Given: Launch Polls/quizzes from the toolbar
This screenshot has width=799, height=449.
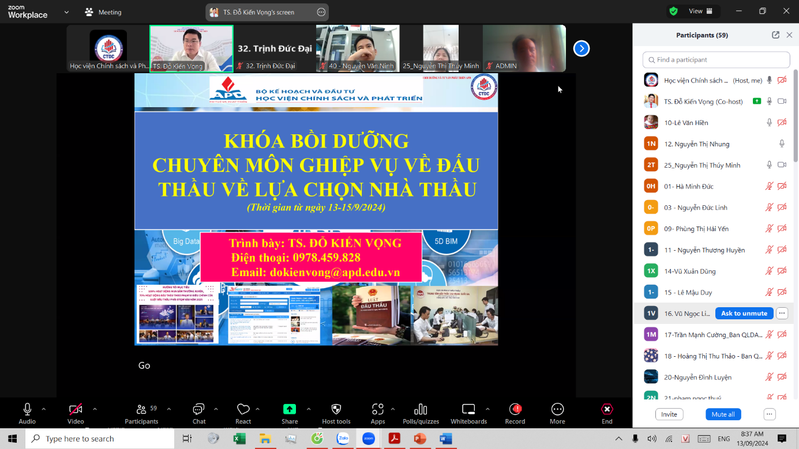Looking at the screenshot, I should point(421,409).
